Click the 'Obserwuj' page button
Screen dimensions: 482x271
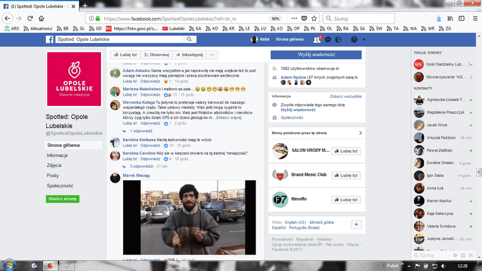click(156, 55)
